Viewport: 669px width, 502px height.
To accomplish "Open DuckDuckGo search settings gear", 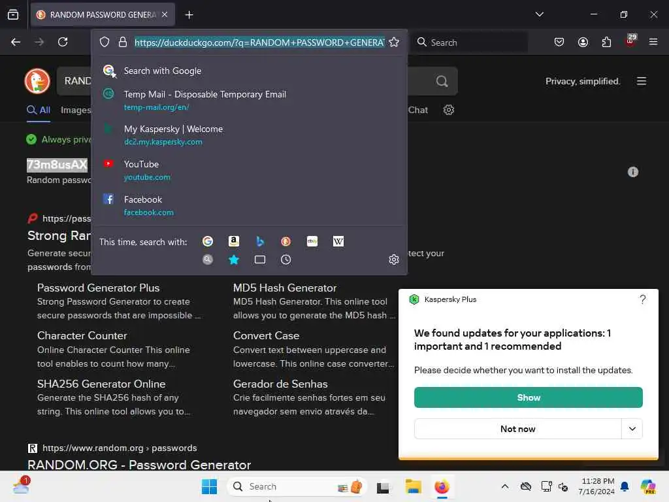I will click(448, 110).
